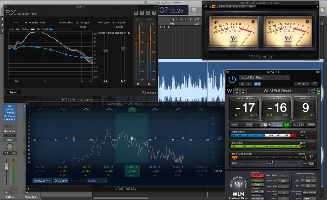
Task: Select the 2500 Hz EQ band icon
Action: point(155,110)
